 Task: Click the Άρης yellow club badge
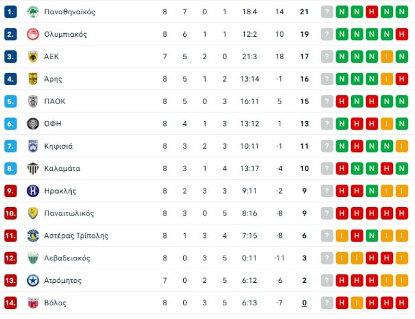(x=33, y=79)
